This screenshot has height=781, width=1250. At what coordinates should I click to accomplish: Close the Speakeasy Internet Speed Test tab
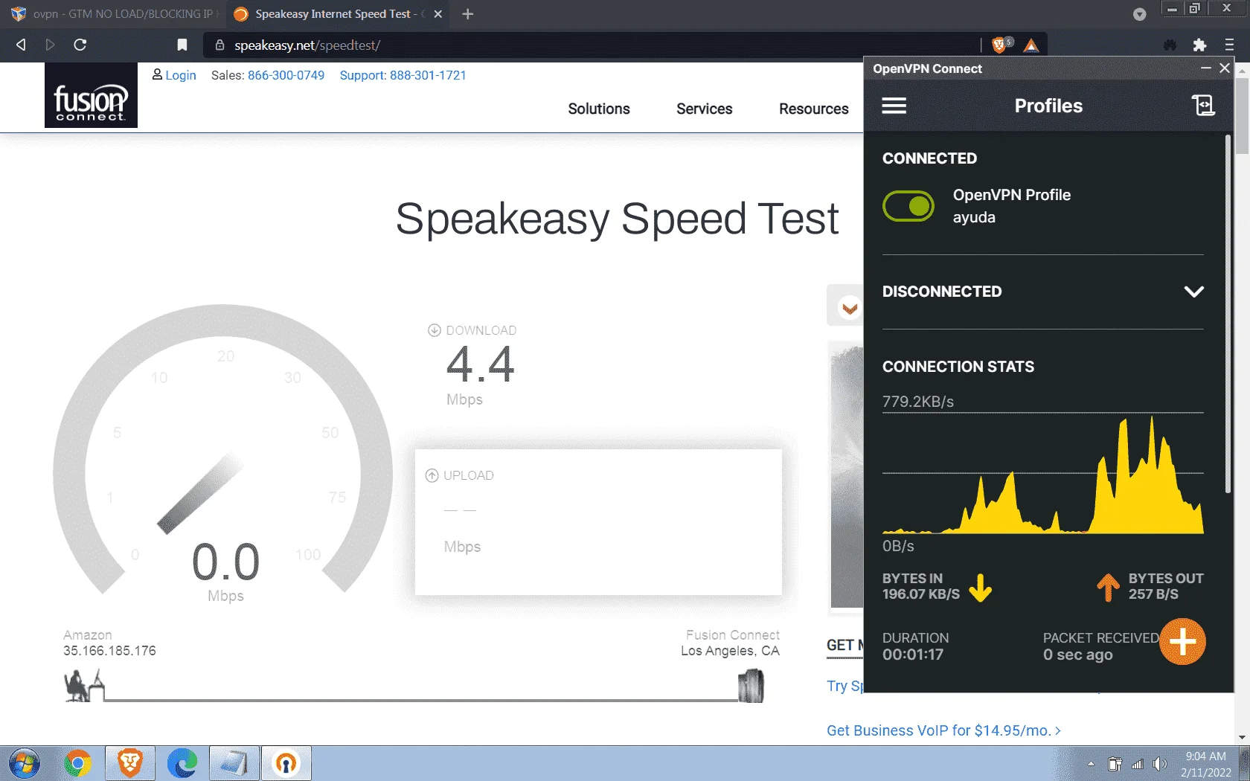click(x=438, y=14)
